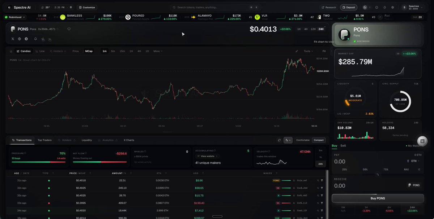Open the PONS X (Twitter) link icon
The height and width of the screenshot is (219, 434).
(13, 39)
